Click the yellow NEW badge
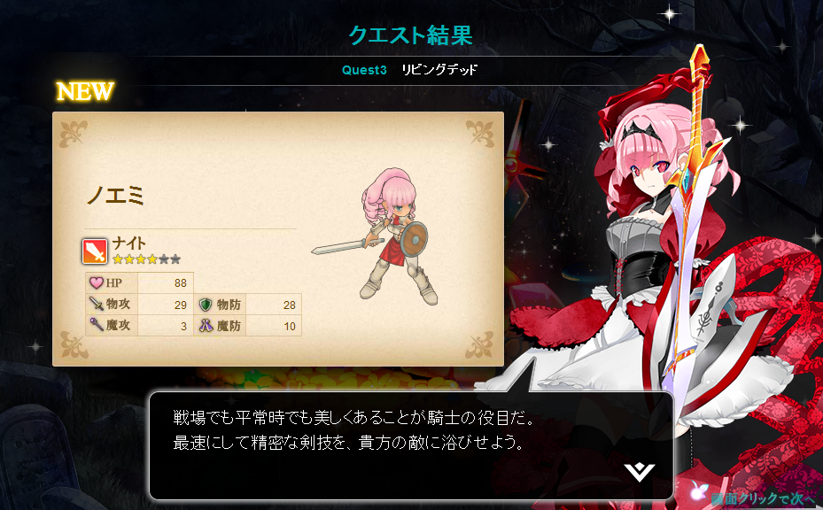 pos(85,91)
